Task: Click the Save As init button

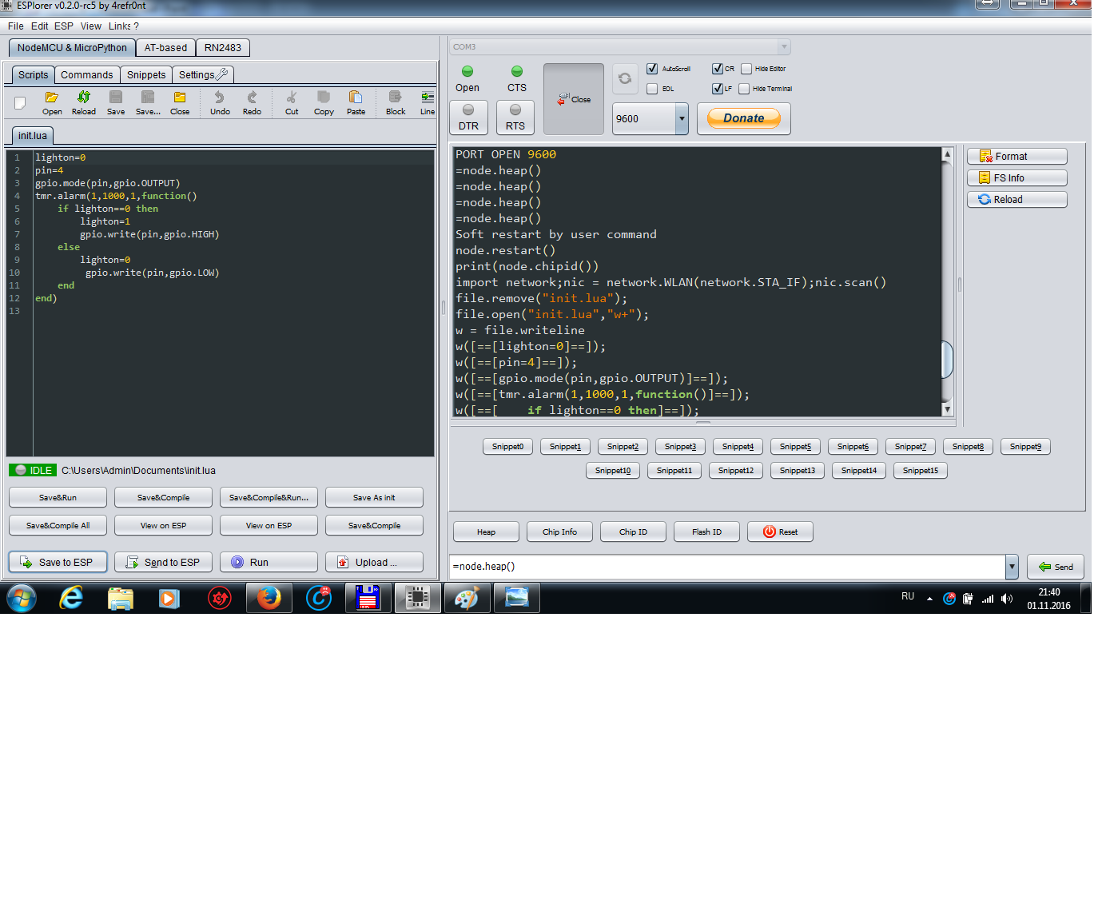Action: coord(374,498)
